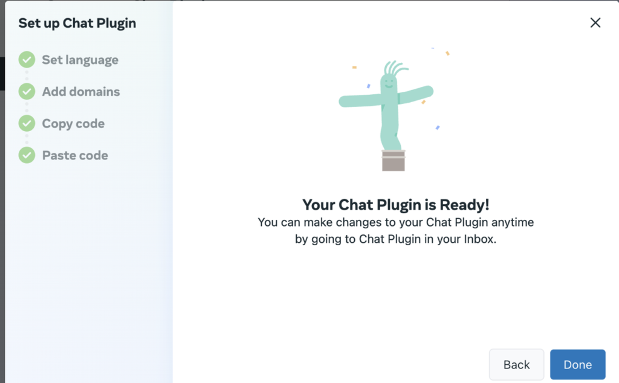Image resolution: width=619 pixels, height=383 pixels.
Task: Click the Inbox instructions description text
Action: 396,231
